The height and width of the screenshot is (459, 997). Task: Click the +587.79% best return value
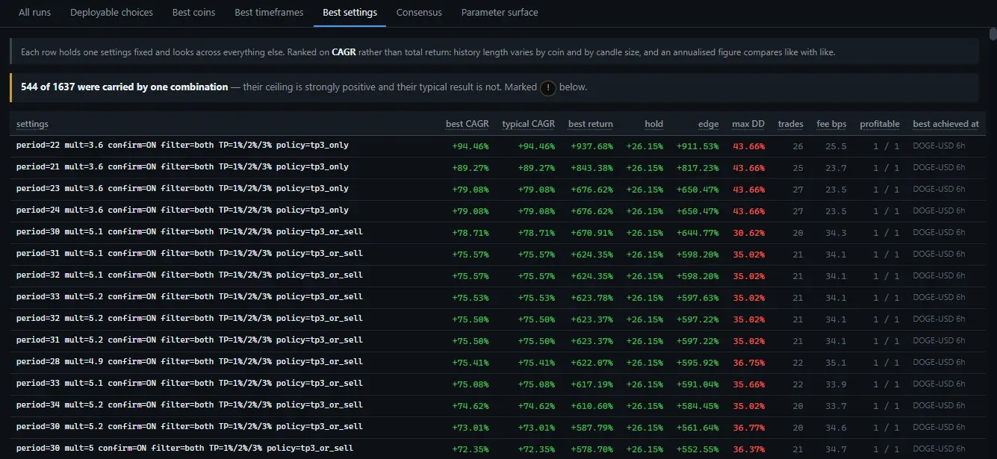click(x=592, y=428)
